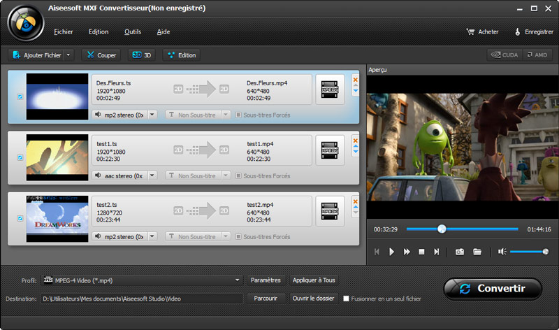This screenshot has height=330, width=559.
Task: Remove test2.ts with the orange X
Action: pyautogui.click(x=356, y=201)
